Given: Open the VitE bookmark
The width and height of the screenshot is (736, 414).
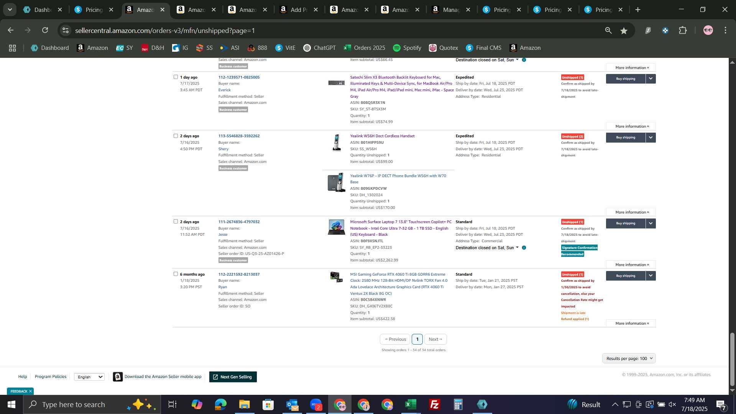Looking at the screenshot, I should (x=286, y=48).
